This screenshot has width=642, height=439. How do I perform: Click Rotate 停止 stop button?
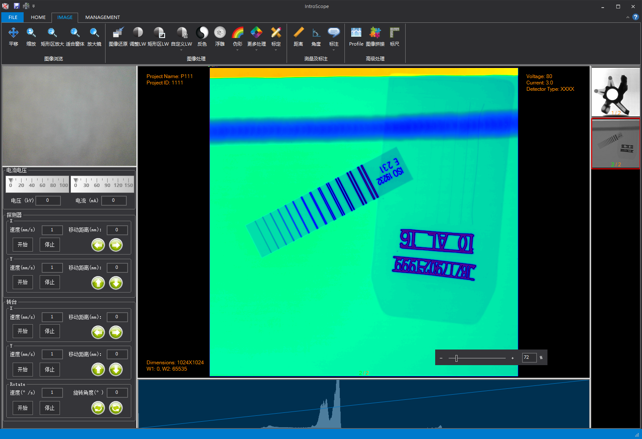coord(50,408)
